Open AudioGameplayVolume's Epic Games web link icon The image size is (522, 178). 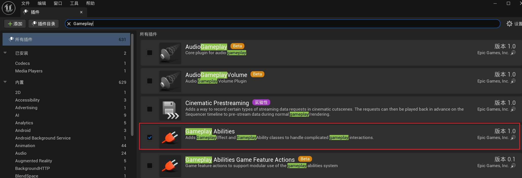click(513, 81)
